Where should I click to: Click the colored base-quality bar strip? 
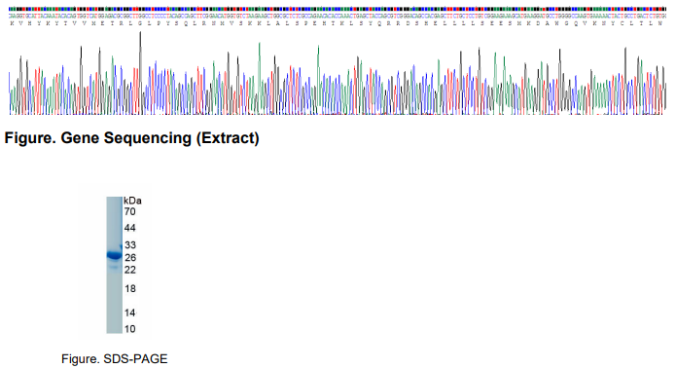tap(338, 9)
